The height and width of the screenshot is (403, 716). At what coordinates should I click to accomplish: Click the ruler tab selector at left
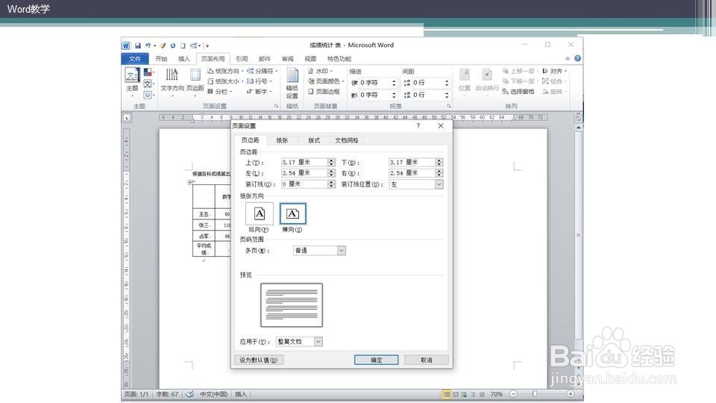(x=127, y=118)
